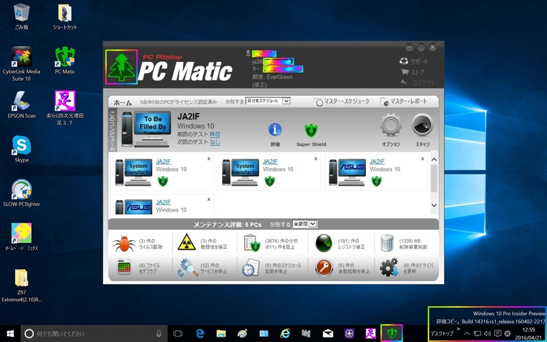Click the ファイルをデフラグ defrag icon
This screenshot has width=547, height=342.
124,268
